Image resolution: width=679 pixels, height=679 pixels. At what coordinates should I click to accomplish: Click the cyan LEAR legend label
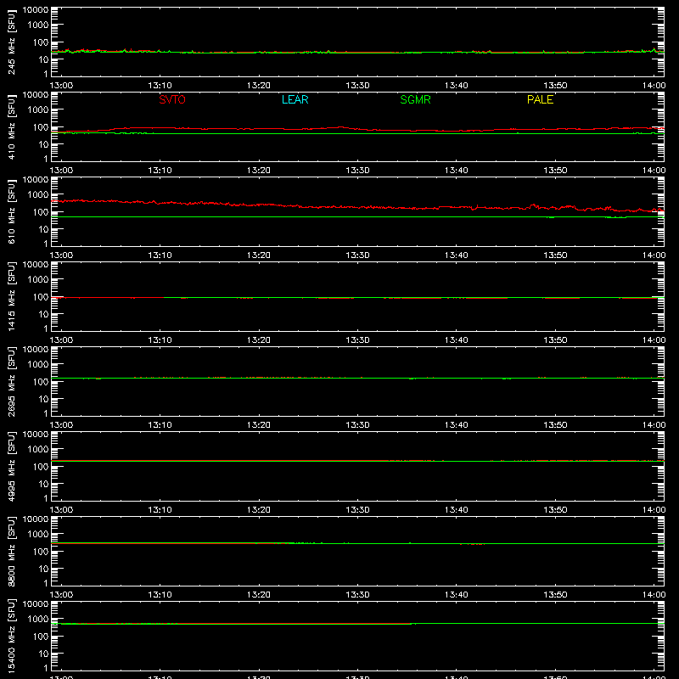(x=295, y=99)
